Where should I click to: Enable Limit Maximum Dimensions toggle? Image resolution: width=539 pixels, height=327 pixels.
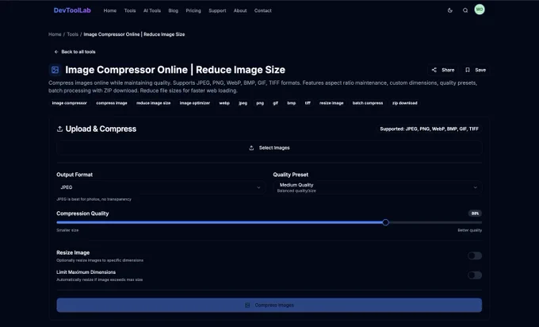pyautogui.click(x=475, y=275)
